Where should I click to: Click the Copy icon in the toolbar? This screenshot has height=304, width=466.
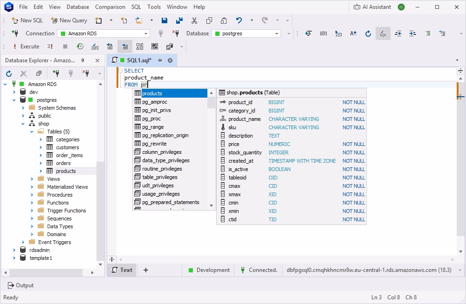click(x=209, y=20)
